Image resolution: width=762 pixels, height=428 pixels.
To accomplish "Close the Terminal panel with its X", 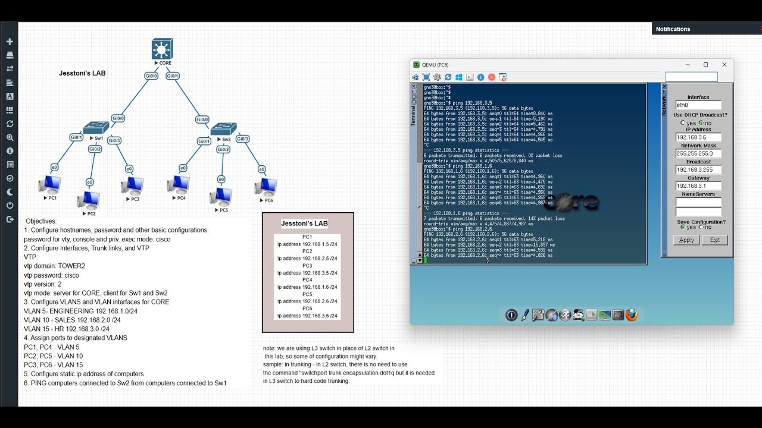I will click(x=414, y=87).
